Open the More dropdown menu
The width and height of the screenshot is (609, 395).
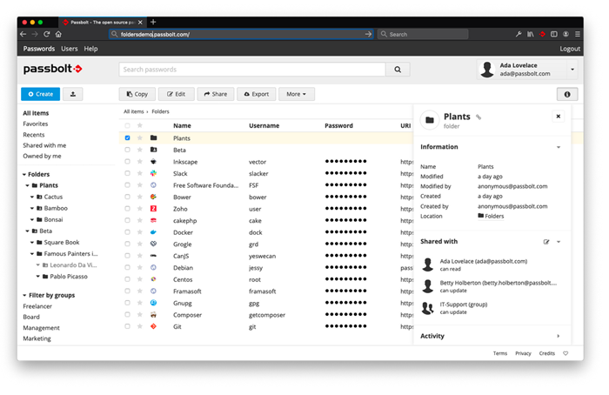click(x=297, y=94)
